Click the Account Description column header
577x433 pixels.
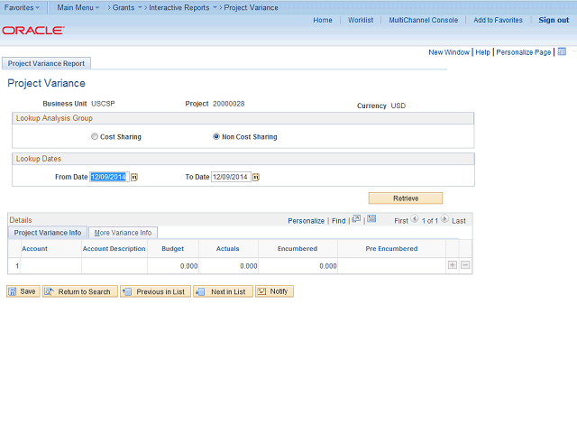114,249
